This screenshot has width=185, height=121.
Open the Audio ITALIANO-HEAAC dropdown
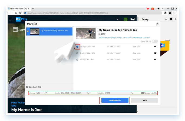pos(75,93)
